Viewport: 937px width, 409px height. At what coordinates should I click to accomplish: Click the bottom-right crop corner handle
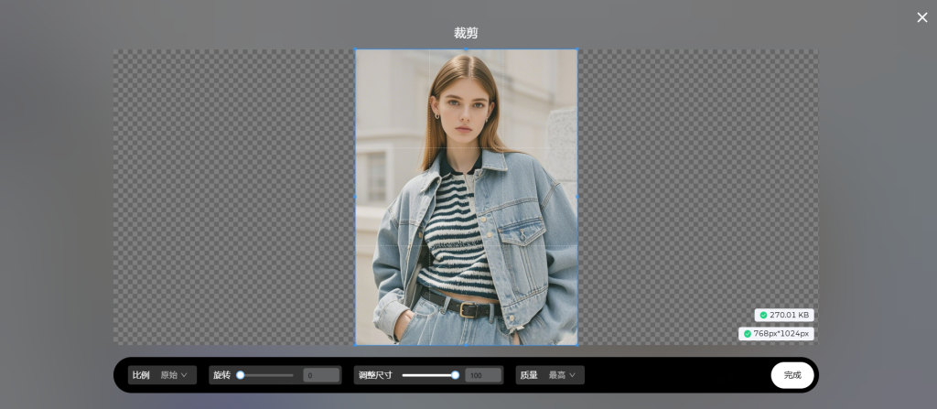[x=577, y=345]
